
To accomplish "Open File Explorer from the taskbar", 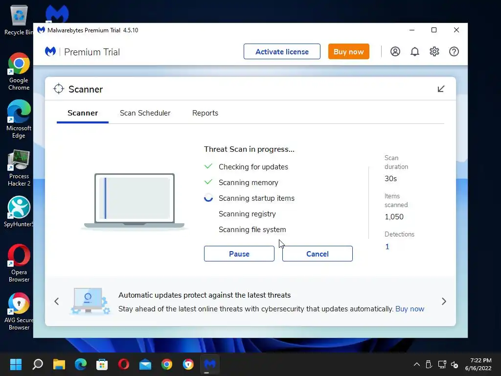I will 59,364.
